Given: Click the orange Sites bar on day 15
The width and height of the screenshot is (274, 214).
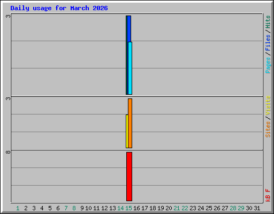Looking at the screenshot, I should click(x=130, y=123).
